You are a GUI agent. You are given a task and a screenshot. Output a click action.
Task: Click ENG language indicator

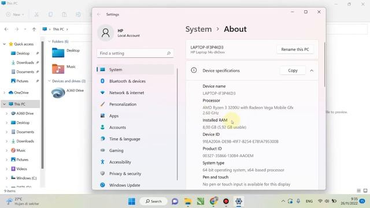click(309, 201)
